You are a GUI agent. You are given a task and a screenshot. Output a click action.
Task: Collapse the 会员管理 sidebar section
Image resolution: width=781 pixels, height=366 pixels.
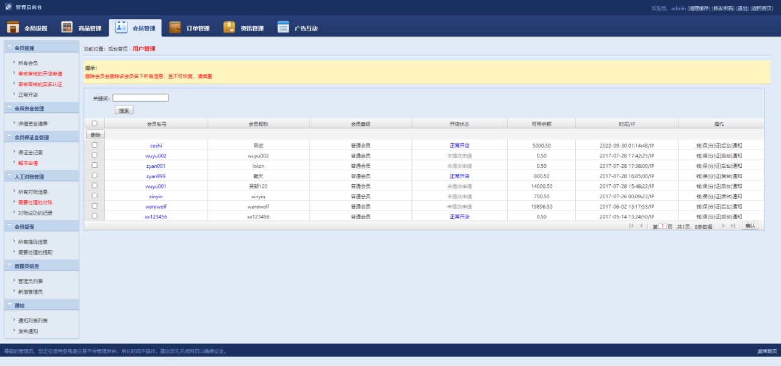(9, 48)
